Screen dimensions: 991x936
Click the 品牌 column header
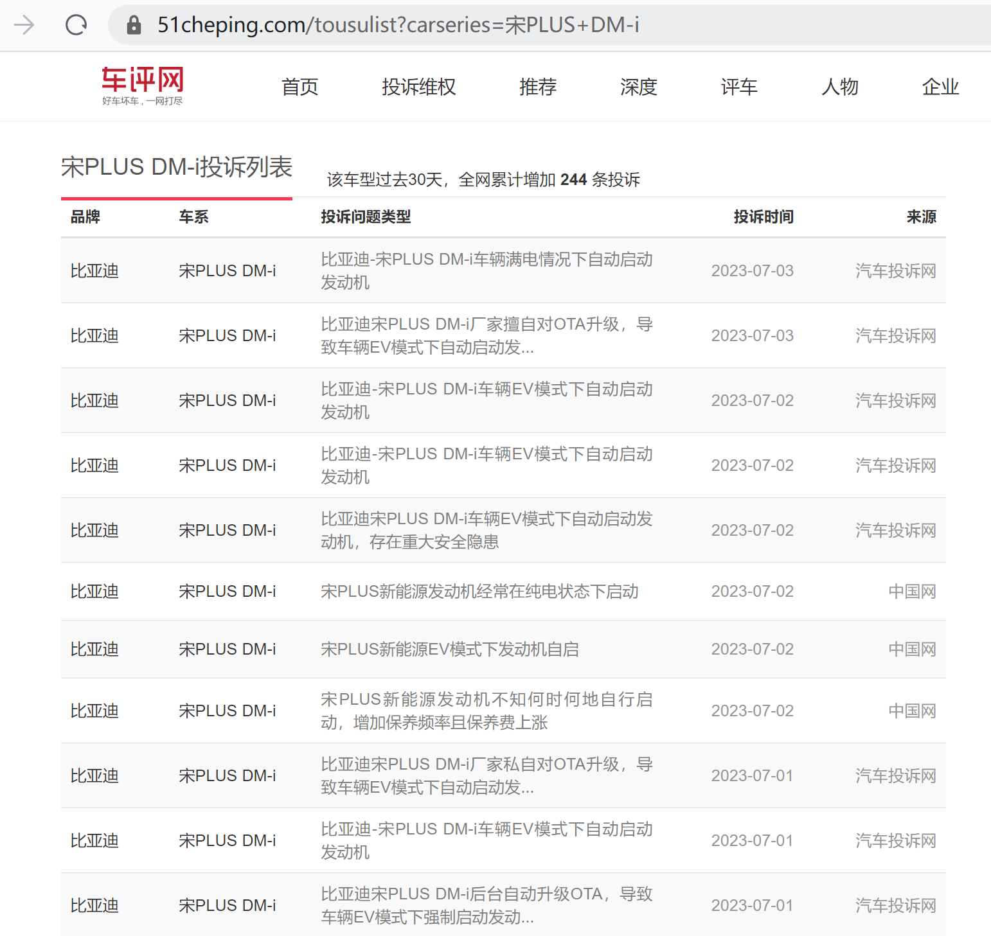pos(85,217)
